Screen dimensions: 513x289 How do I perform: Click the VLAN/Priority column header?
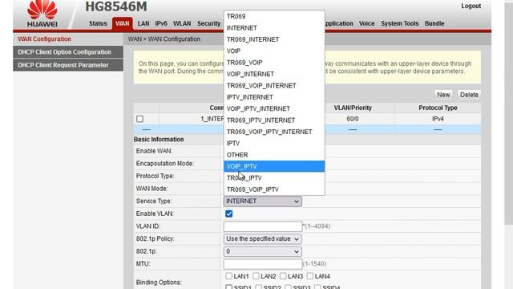tap(353, 108)
